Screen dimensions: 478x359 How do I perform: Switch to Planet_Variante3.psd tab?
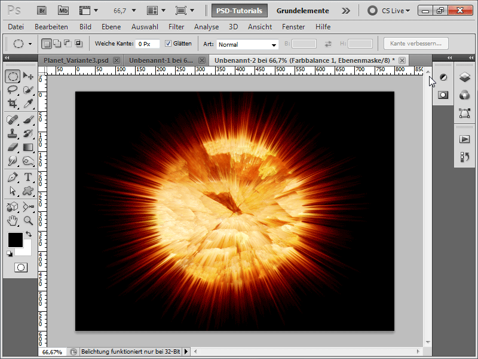(76, 60)
